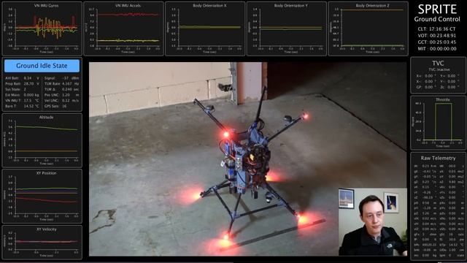Open the VN IMU Gyros chart

coord(42,28)
